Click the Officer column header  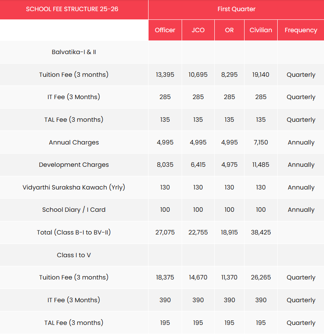(x=165, y=30)
